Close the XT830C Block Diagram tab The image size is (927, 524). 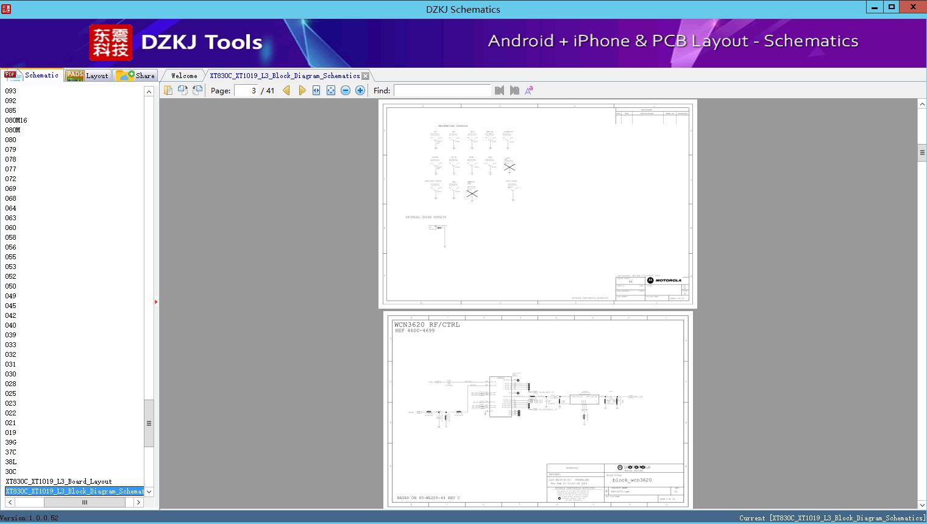point(365,76)
